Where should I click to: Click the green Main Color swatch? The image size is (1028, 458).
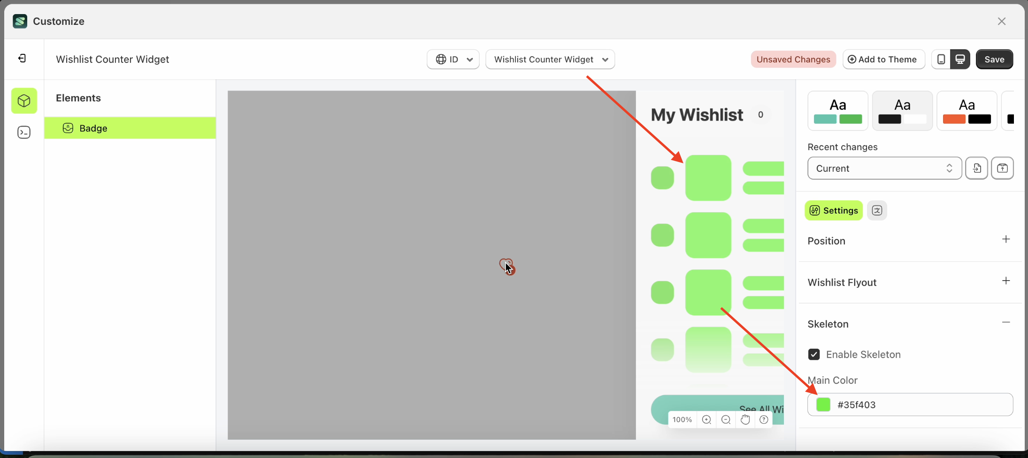(x=824, y=404)
